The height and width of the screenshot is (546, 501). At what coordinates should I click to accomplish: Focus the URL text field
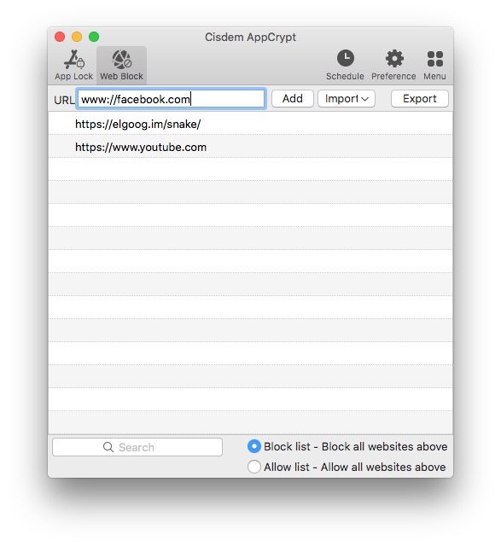pyautogui.click(x=172, y=99)
